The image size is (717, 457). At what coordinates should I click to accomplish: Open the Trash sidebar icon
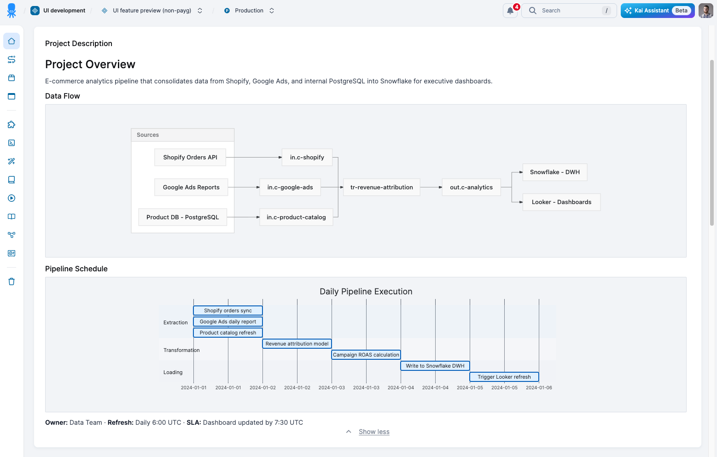tap(12, 281)
